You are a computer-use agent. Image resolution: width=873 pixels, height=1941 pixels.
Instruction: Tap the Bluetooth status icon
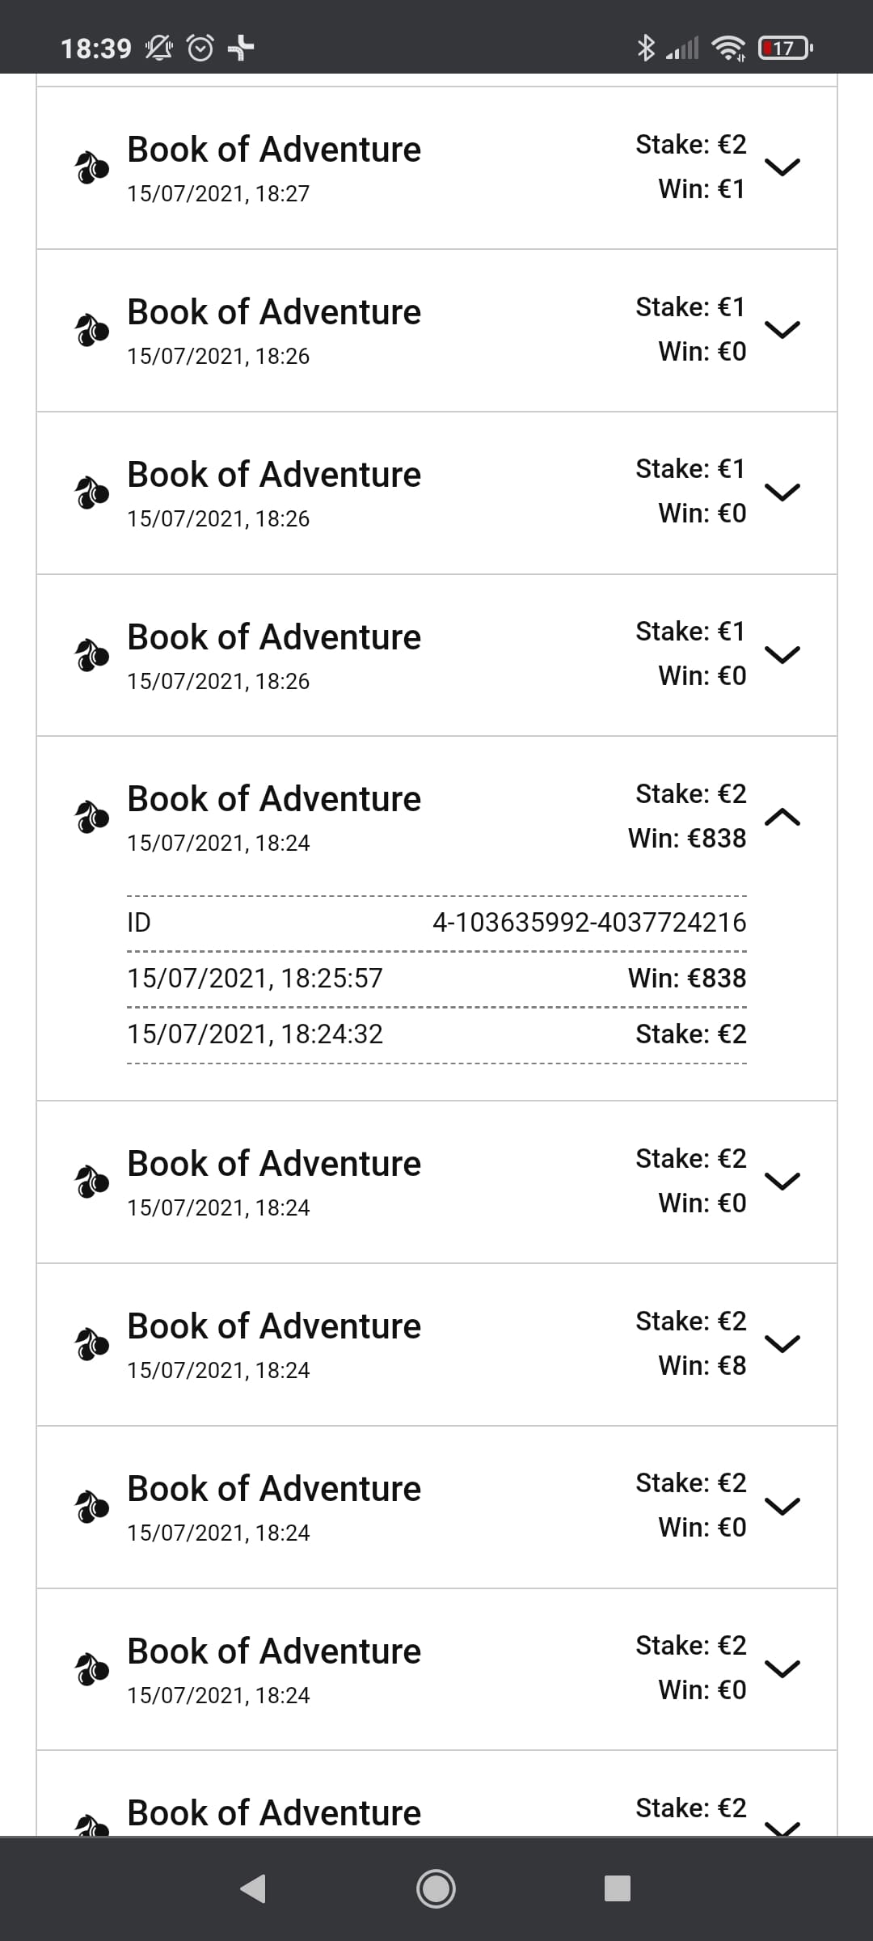[x=645, y=49]
